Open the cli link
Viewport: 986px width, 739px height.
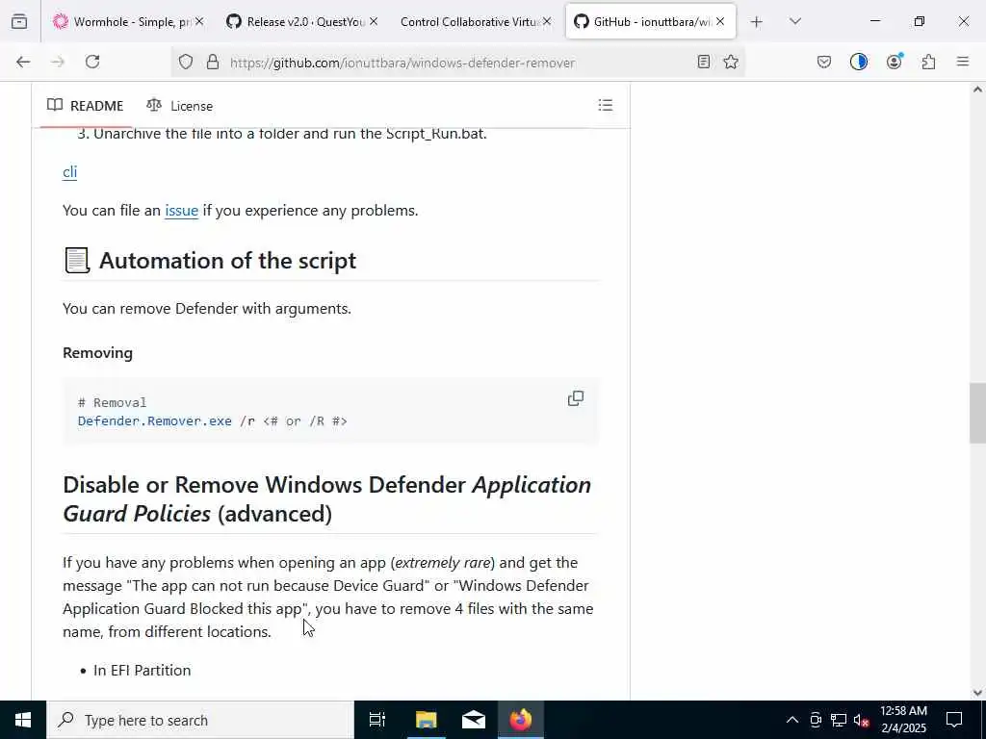coord(69,171)
